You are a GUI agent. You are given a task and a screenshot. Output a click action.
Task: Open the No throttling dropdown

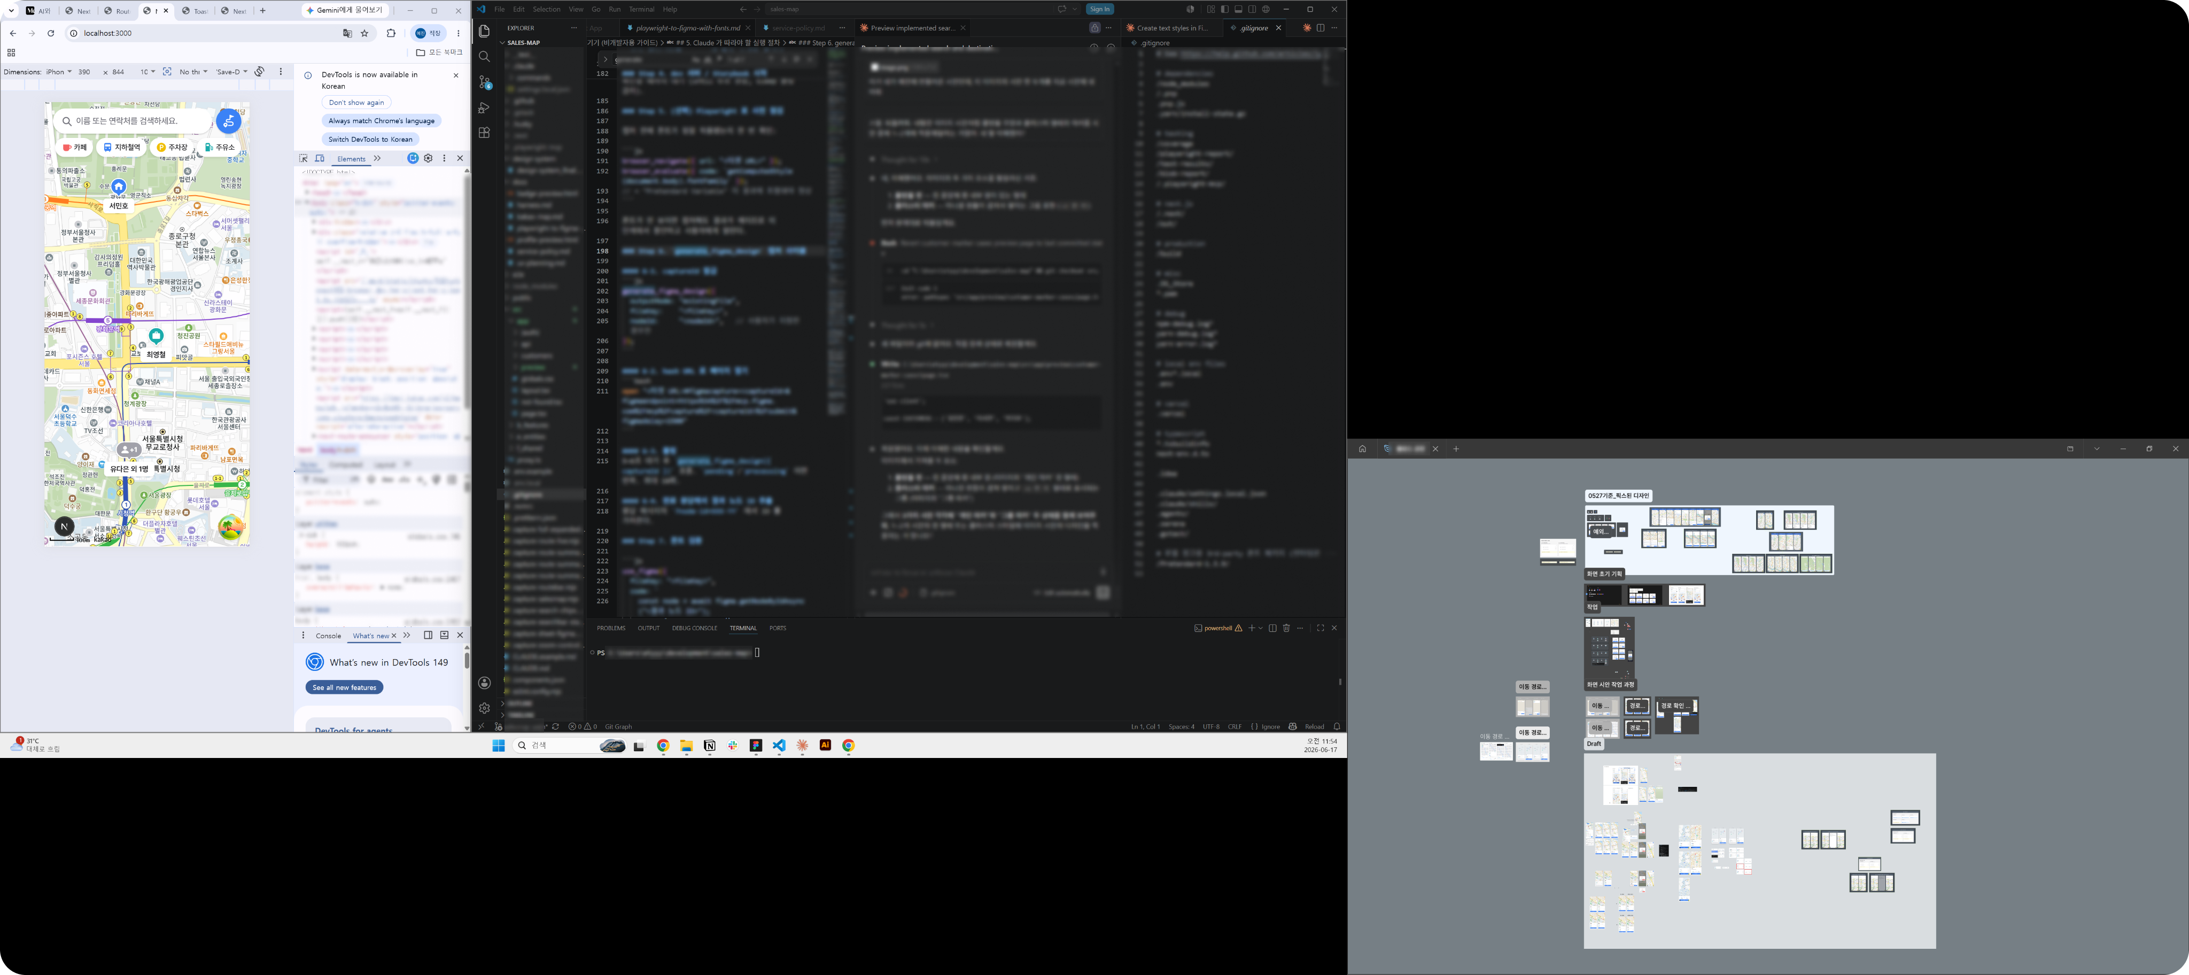coord(194,72)
